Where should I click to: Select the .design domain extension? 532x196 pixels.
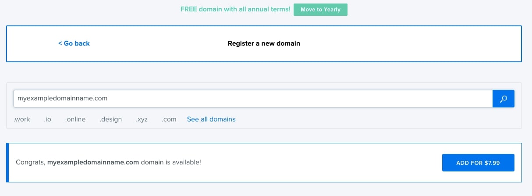[x=111, y=119]
